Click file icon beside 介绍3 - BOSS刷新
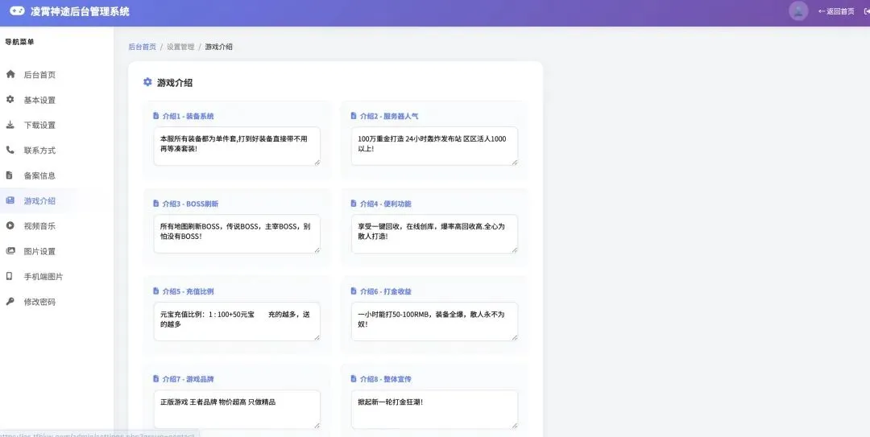 tap(156, 204)
